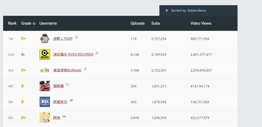This screenshot has width=262, height=127.
Task: Click the blue RD english avatar
Action: (x=45, y=102)
